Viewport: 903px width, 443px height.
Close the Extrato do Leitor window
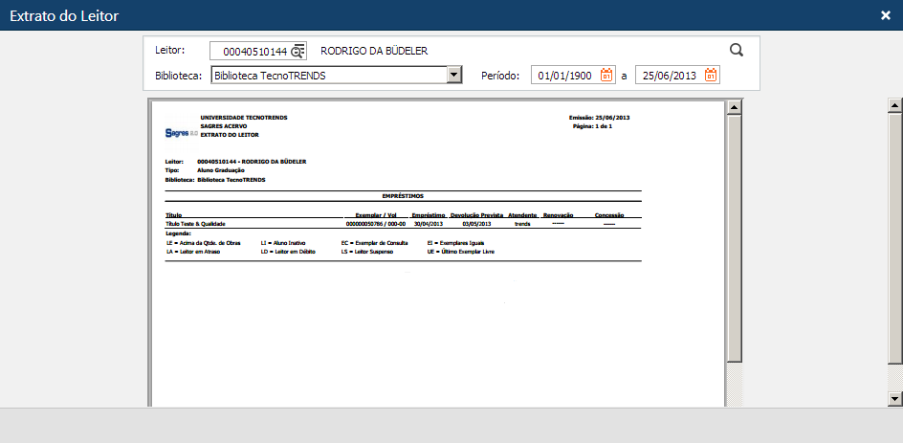[885, 14]
